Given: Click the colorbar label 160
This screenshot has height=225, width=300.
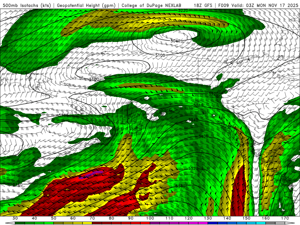Looking at the screenshot, I should pos(266,218).
